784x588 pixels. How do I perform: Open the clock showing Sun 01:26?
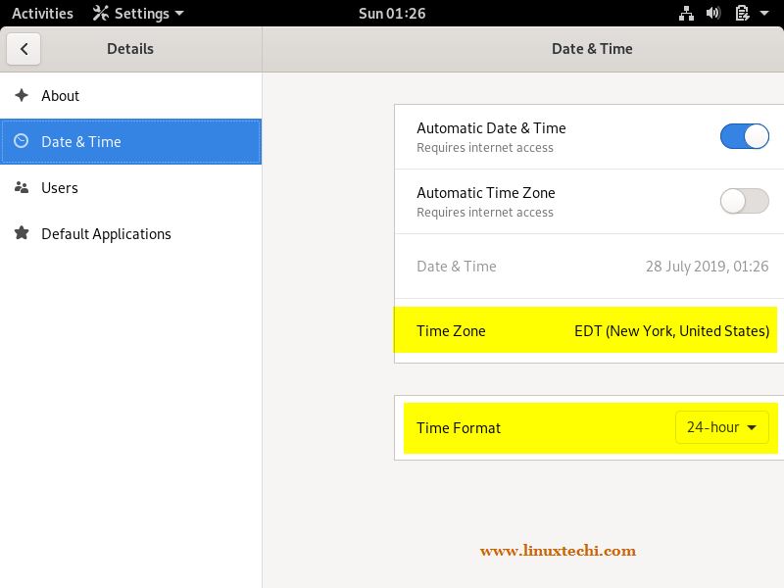[x=391, y=14]
